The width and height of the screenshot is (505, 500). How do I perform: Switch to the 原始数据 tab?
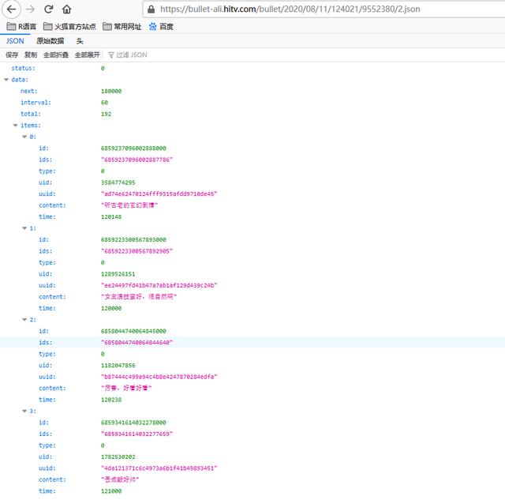click(x=50, y=41)
